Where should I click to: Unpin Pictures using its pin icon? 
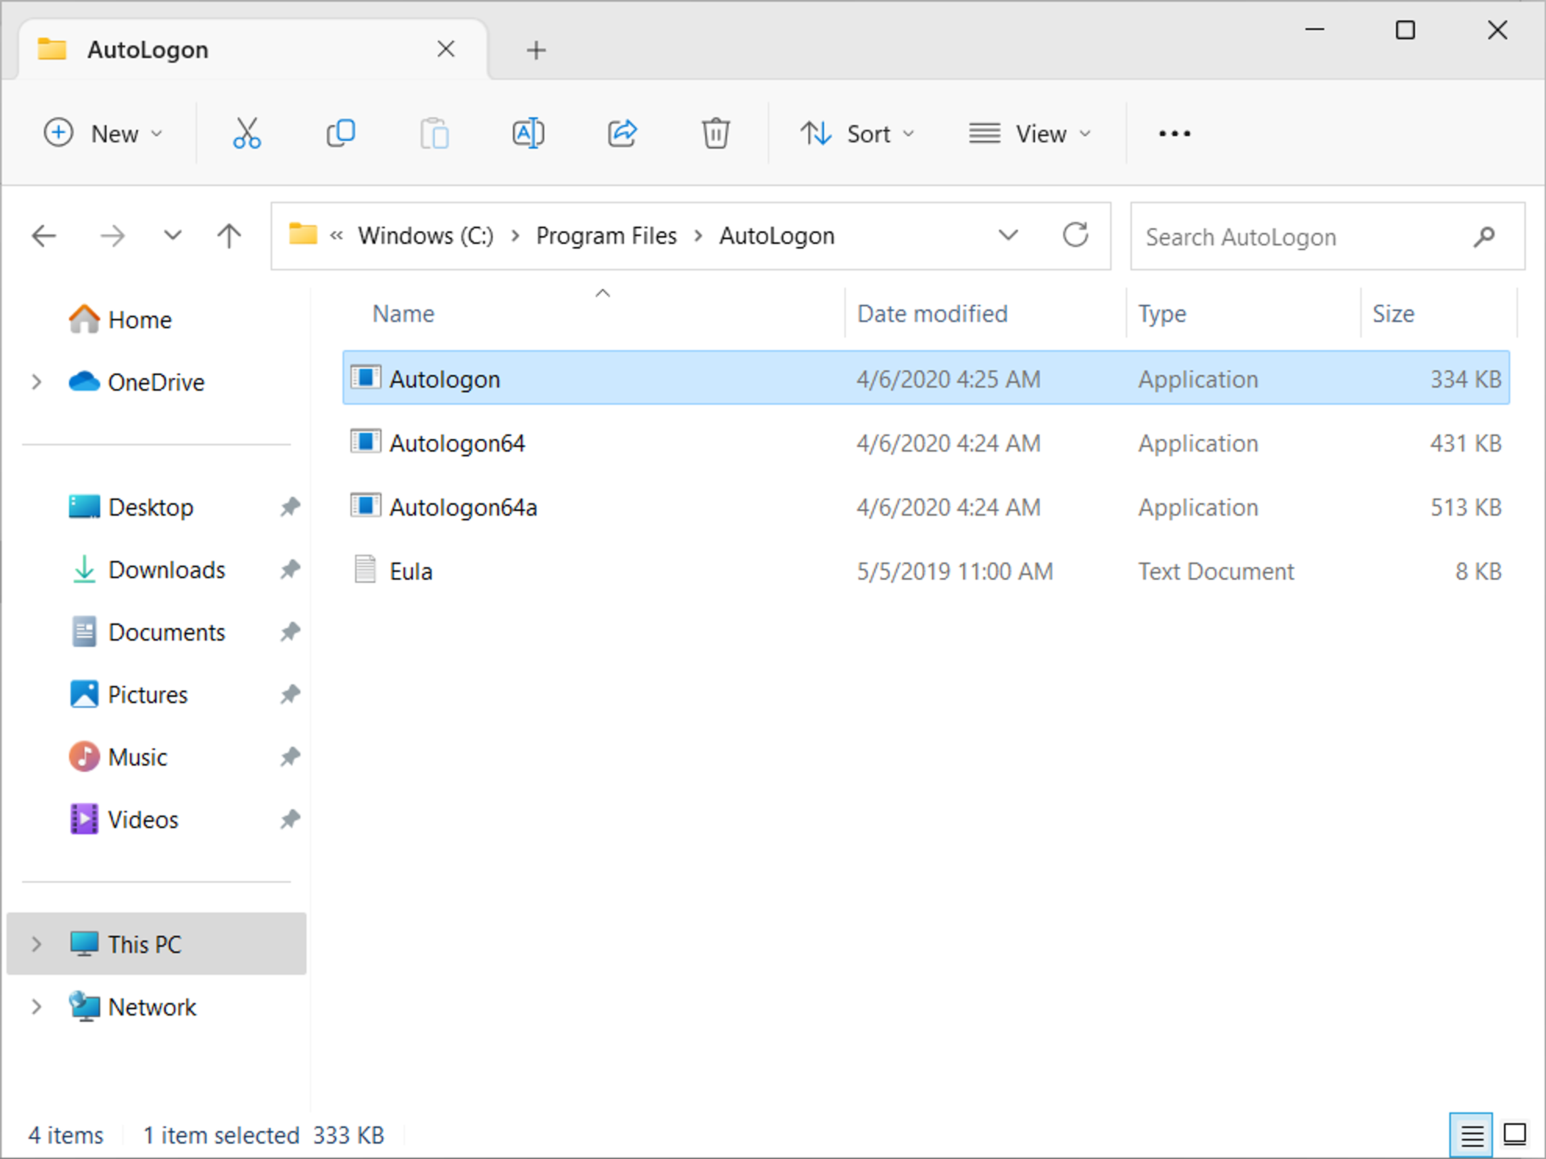(x=290, y=695)
